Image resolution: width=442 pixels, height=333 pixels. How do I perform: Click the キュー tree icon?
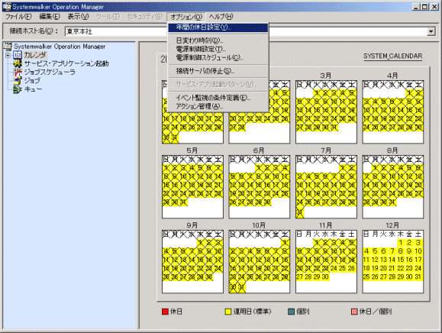point(18,89)
